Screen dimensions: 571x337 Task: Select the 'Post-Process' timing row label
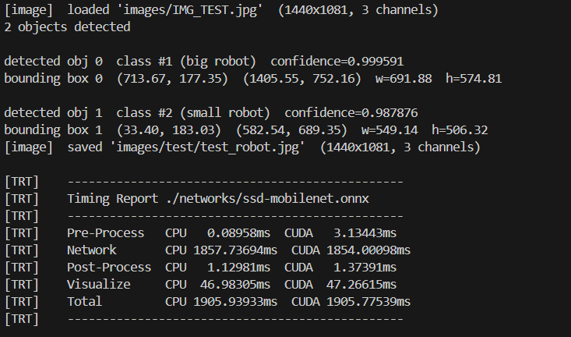pyautogui.click(x=109, y=267)
